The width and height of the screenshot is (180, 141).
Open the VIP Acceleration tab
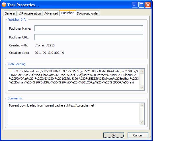pyautogui.click(x=30, y=13)
